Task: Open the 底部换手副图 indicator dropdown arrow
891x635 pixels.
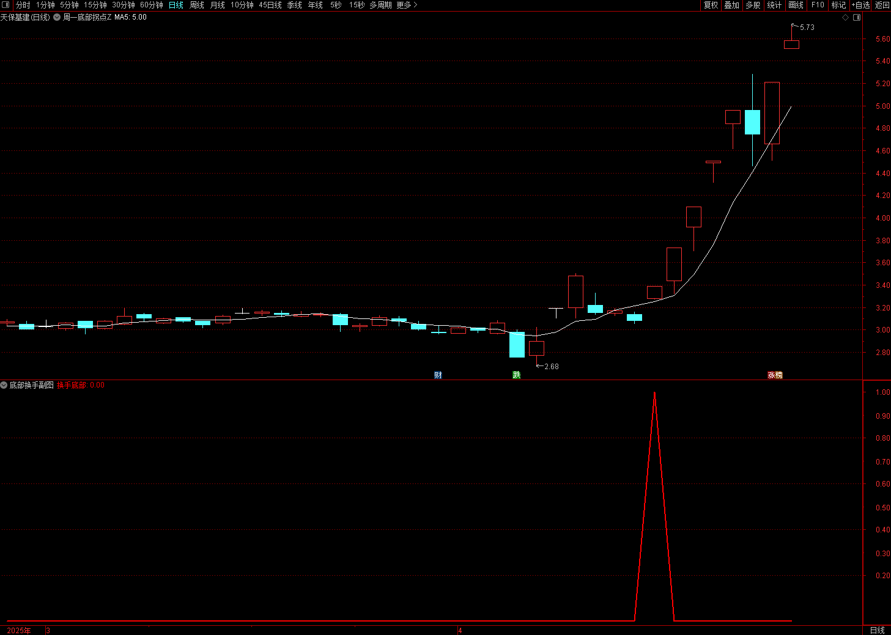Action: pos(4,385)
